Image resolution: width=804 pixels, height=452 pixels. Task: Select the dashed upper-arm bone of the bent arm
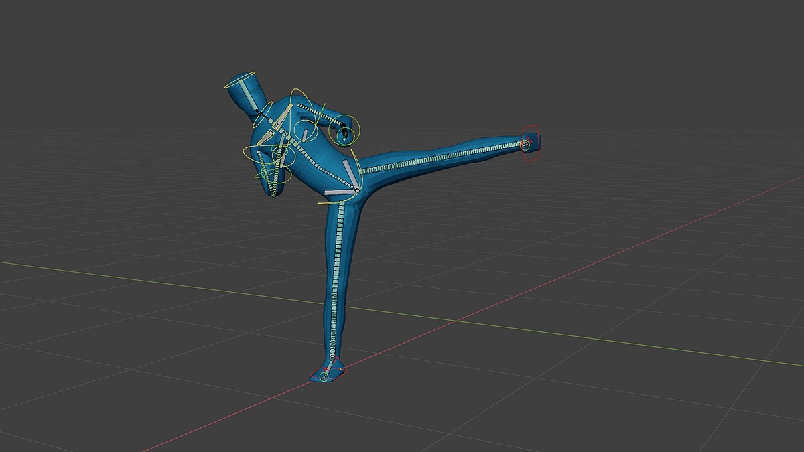320,113
